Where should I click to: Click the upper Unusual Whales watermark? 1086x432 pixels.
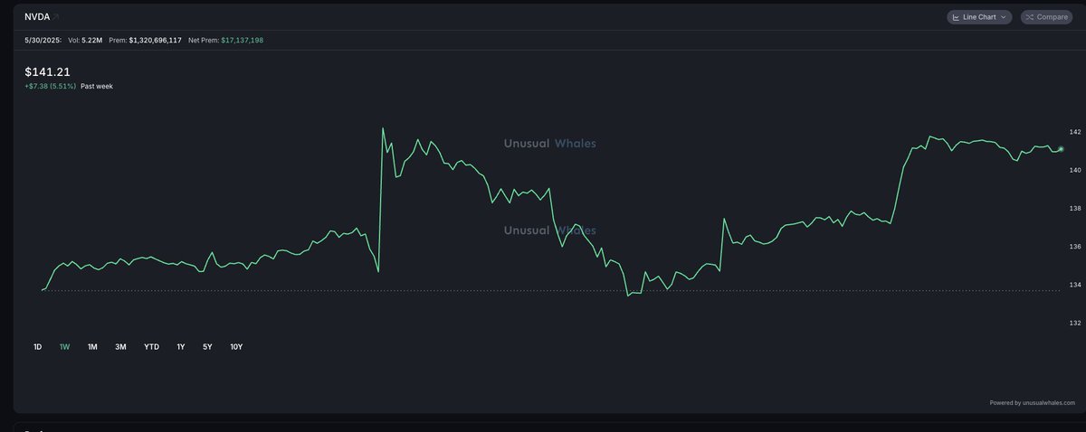[x=549, y=144]
